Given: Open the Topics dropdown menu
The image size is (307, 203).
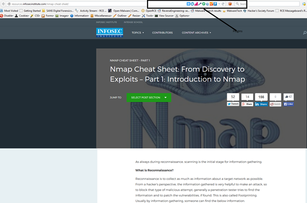Looking at the screenshot, I should [138, 33].
